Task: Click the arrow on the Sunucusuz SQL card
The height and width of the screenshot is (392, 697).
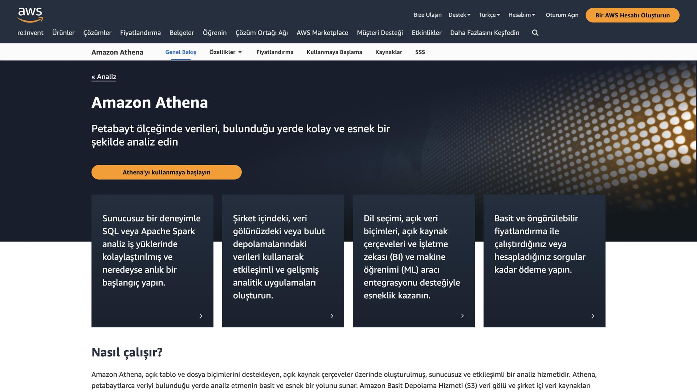Action: click(x=201, y=316)
